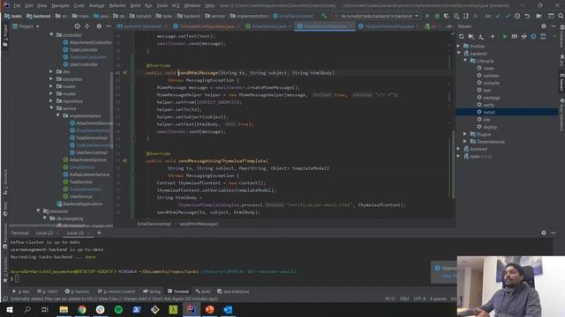Reimport all Maven projects icon
Screen dimensions: 565x317
(461, 37)
